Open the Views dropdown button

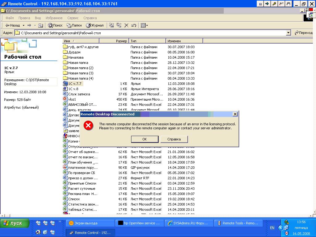144,25
